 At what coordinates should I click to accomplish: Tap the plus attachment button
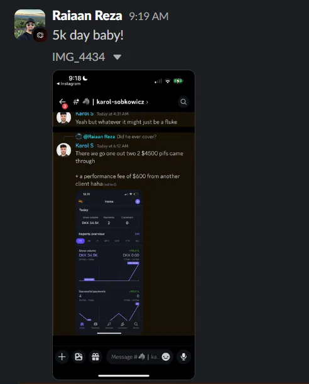point(62,357)
